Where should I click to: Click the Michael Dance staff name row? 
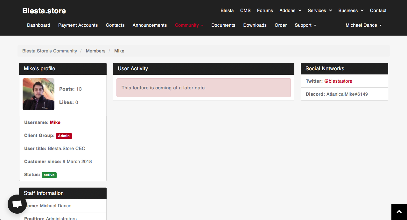coord(63,206)
